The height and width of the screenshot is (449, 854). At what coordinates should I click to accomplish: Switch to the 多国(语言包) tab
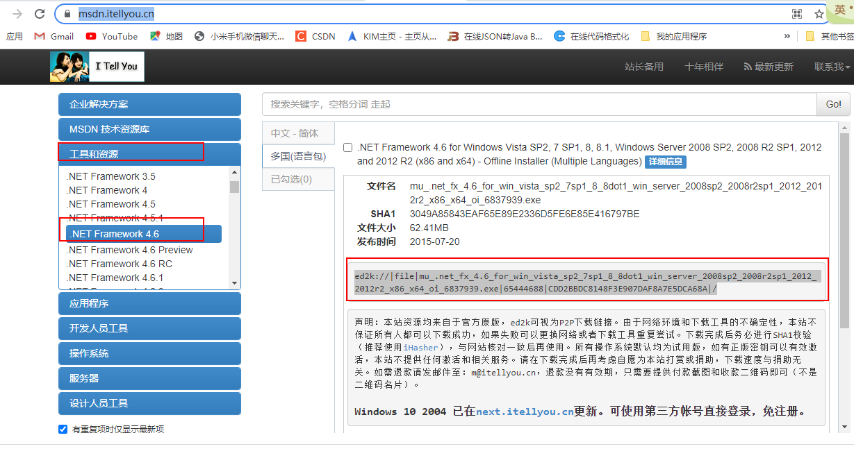[x=298, y=156]
